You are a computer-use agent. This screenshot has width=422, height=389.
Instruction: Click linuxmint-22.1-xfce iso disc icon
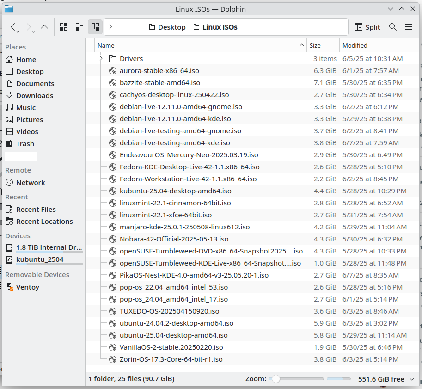coord(112,215)
